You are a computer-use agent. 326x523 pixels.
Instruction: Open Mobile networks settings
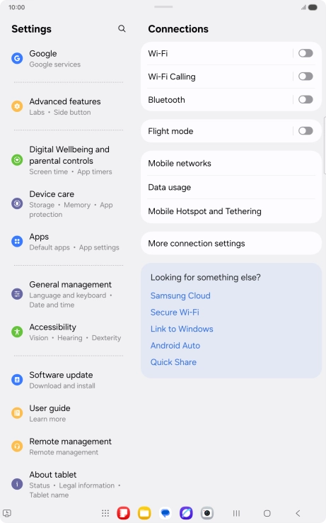(x=231, y=164)
